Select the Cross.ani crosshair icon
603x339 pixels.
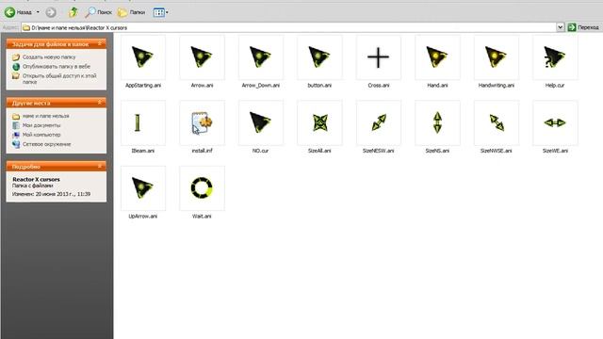pyautogui.click(x=379, y=57)
